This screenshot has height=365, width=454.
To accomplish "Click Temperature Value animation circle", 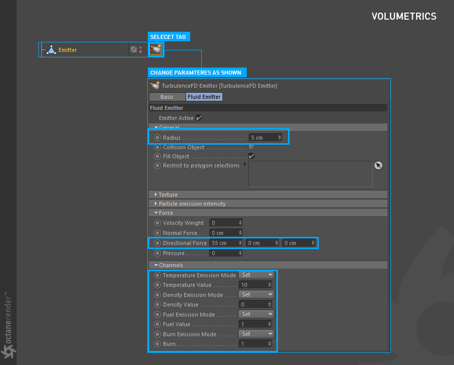I will point(157,285).
